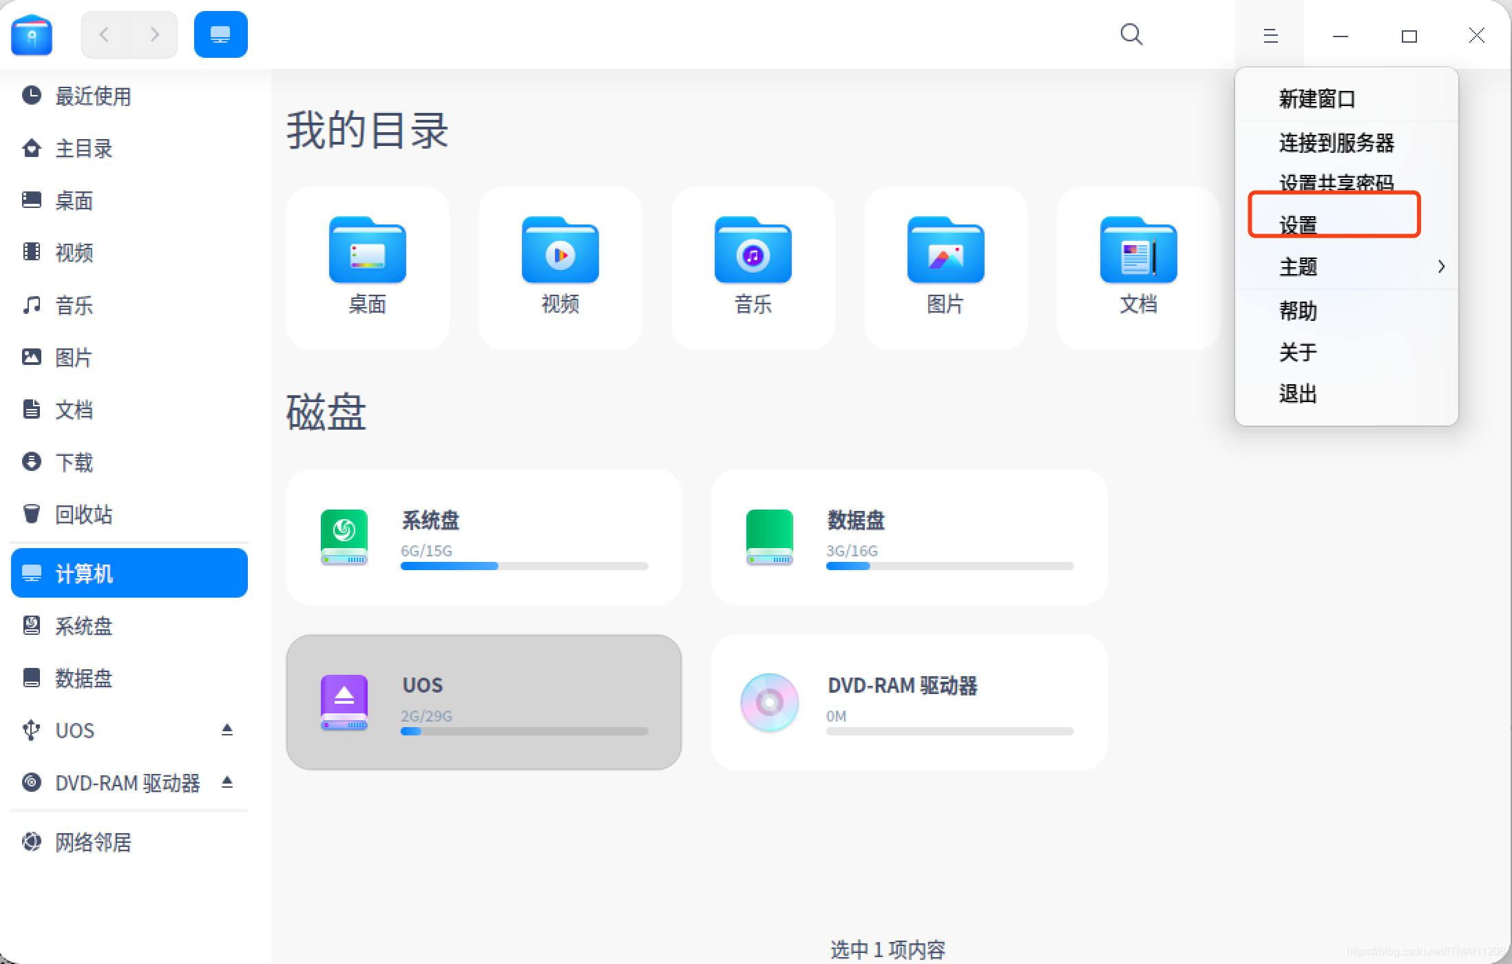Eject the UOS drive in sidebar
The width and height of the screenshot is (1512, 964).
(227, 729)
